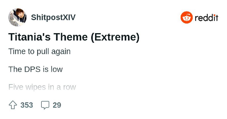Click the upvote count 353
The image size is (227, 119).
(27, 105)
